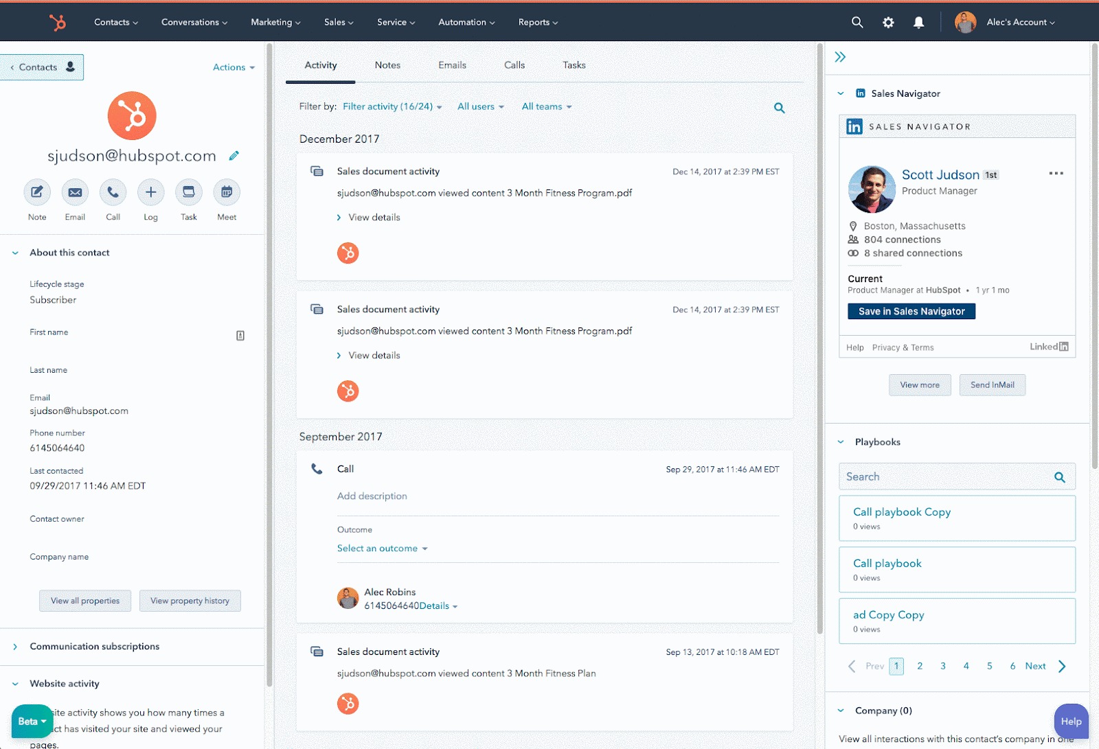Open the search magnifier in top navigation

[x=857, y=22]
